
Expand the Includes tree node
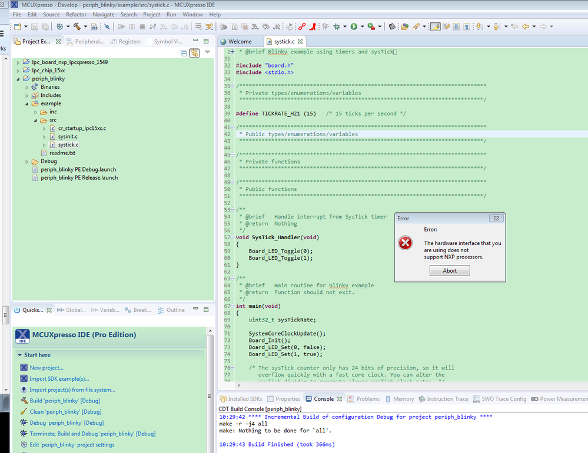pyautogui.click(x=26, y=95)
